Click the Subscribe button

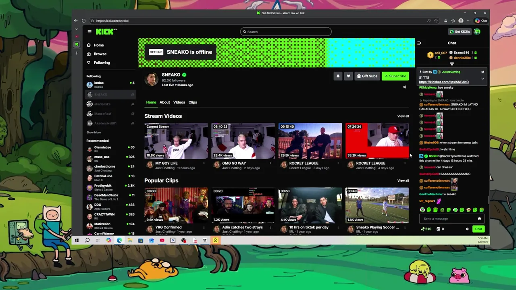tap(395, 76)
